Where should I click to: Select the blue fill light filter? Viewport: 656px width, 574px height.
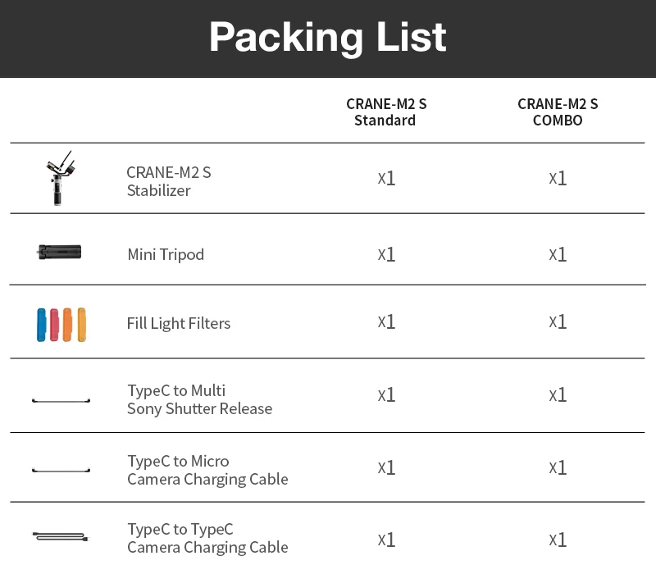click(x=42, y=324)
